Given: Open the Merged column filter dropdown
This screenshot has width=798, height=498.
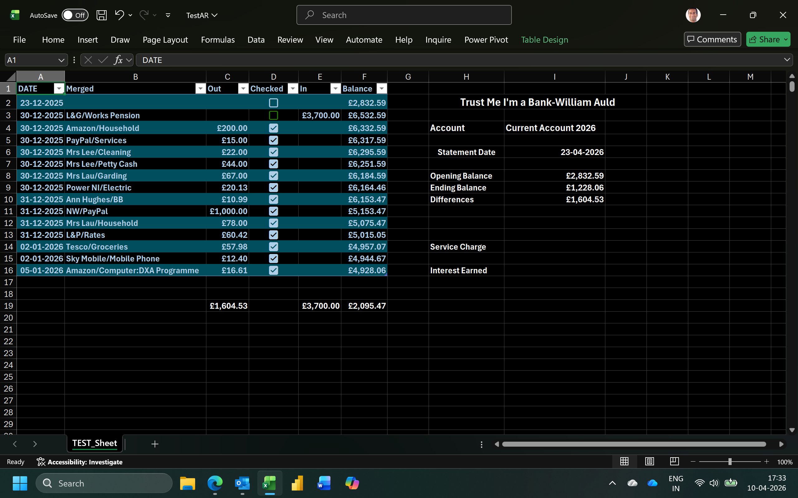Looking at the screenshot, I should tap(200, 88).
